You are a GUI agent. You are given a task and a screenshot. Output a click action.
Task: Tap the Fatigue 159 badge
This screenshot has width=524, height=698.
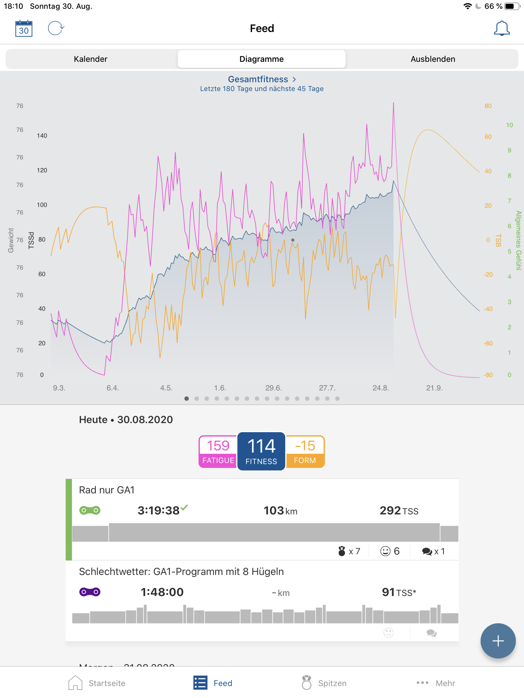click(218, 451)
